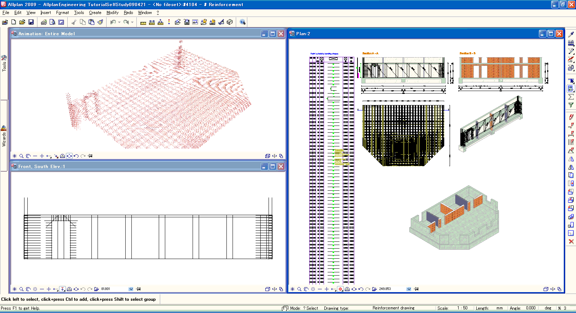
Task: Open the vertical Tools side tab
Action: click(x=4, y=64)
